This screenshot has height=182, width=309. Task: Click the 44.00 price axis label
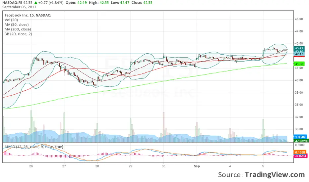point(299,31)
